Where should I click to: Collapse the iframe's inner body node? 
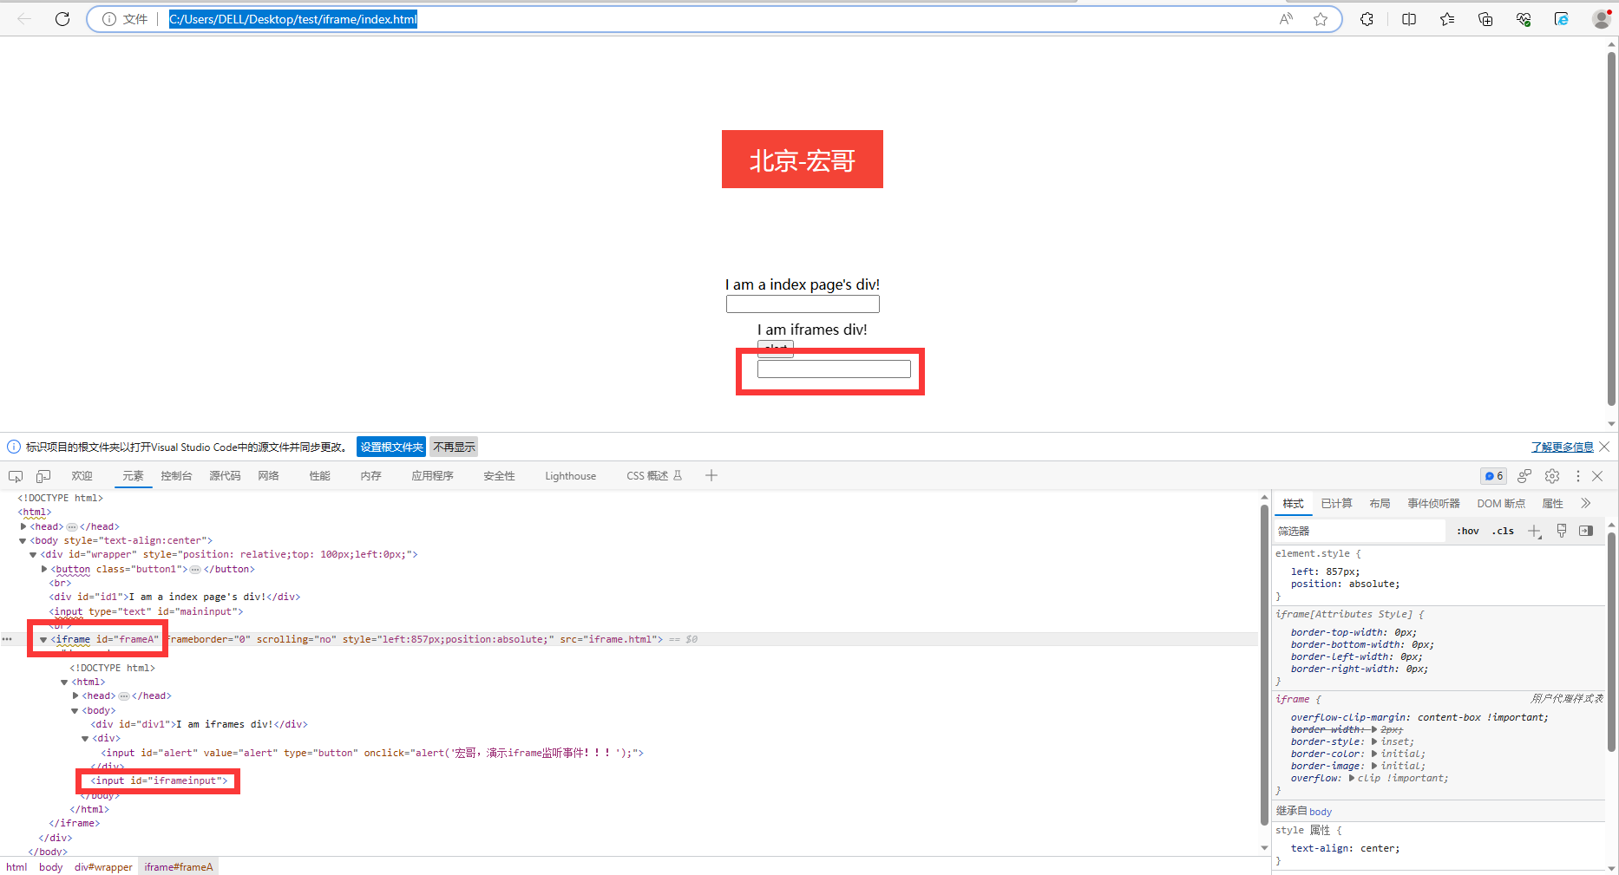(75, 711)
